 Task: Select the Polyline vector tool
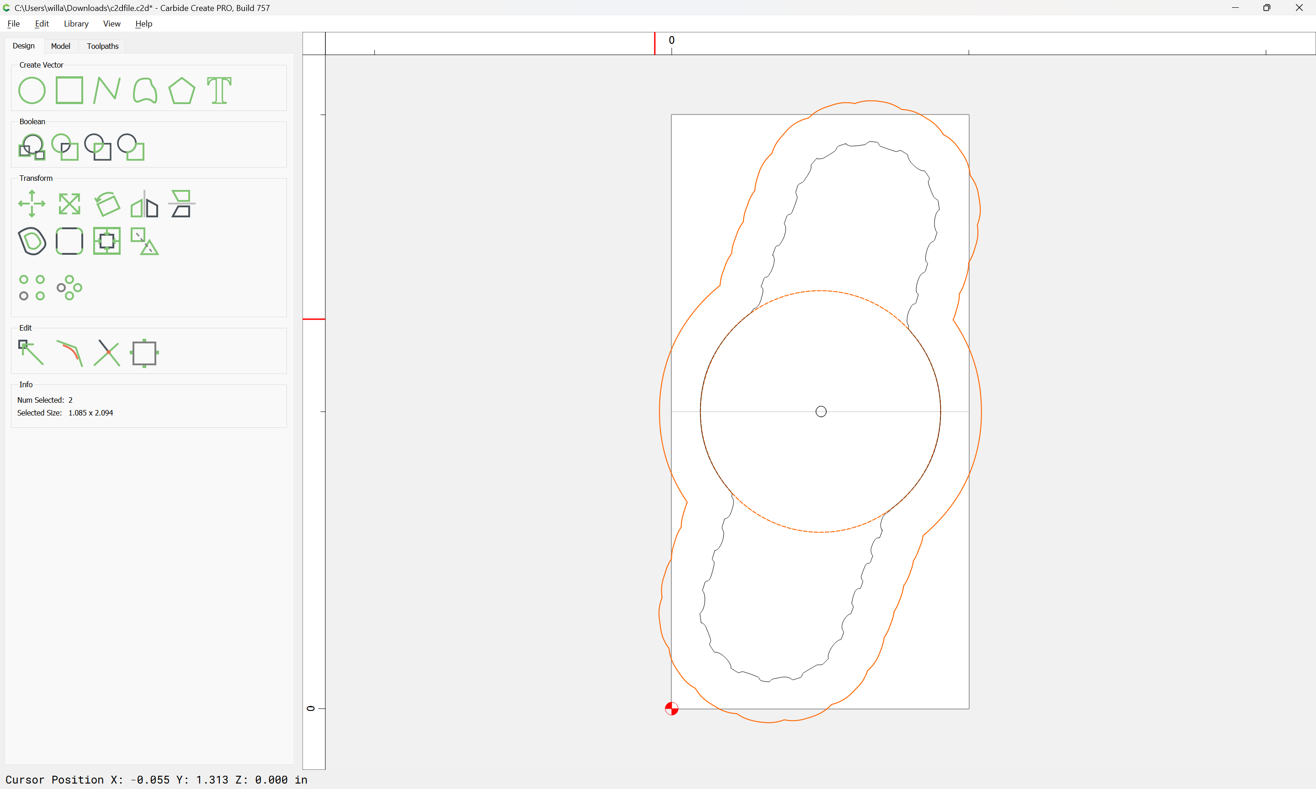[x=107, y=90]
